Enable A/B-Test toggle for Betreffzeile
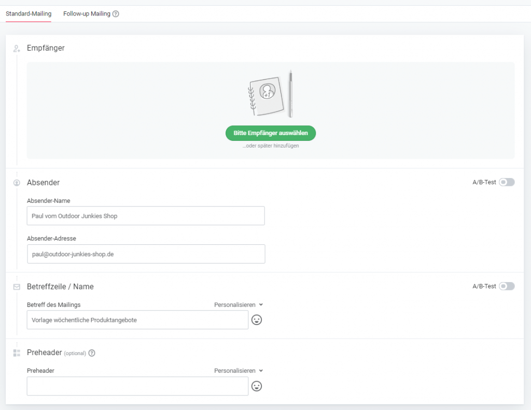 [x=506, y=286]
